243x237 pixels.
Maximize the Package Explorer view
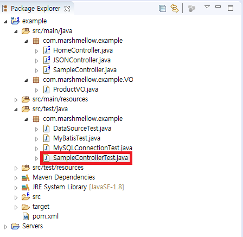click(x=231, y=8)
